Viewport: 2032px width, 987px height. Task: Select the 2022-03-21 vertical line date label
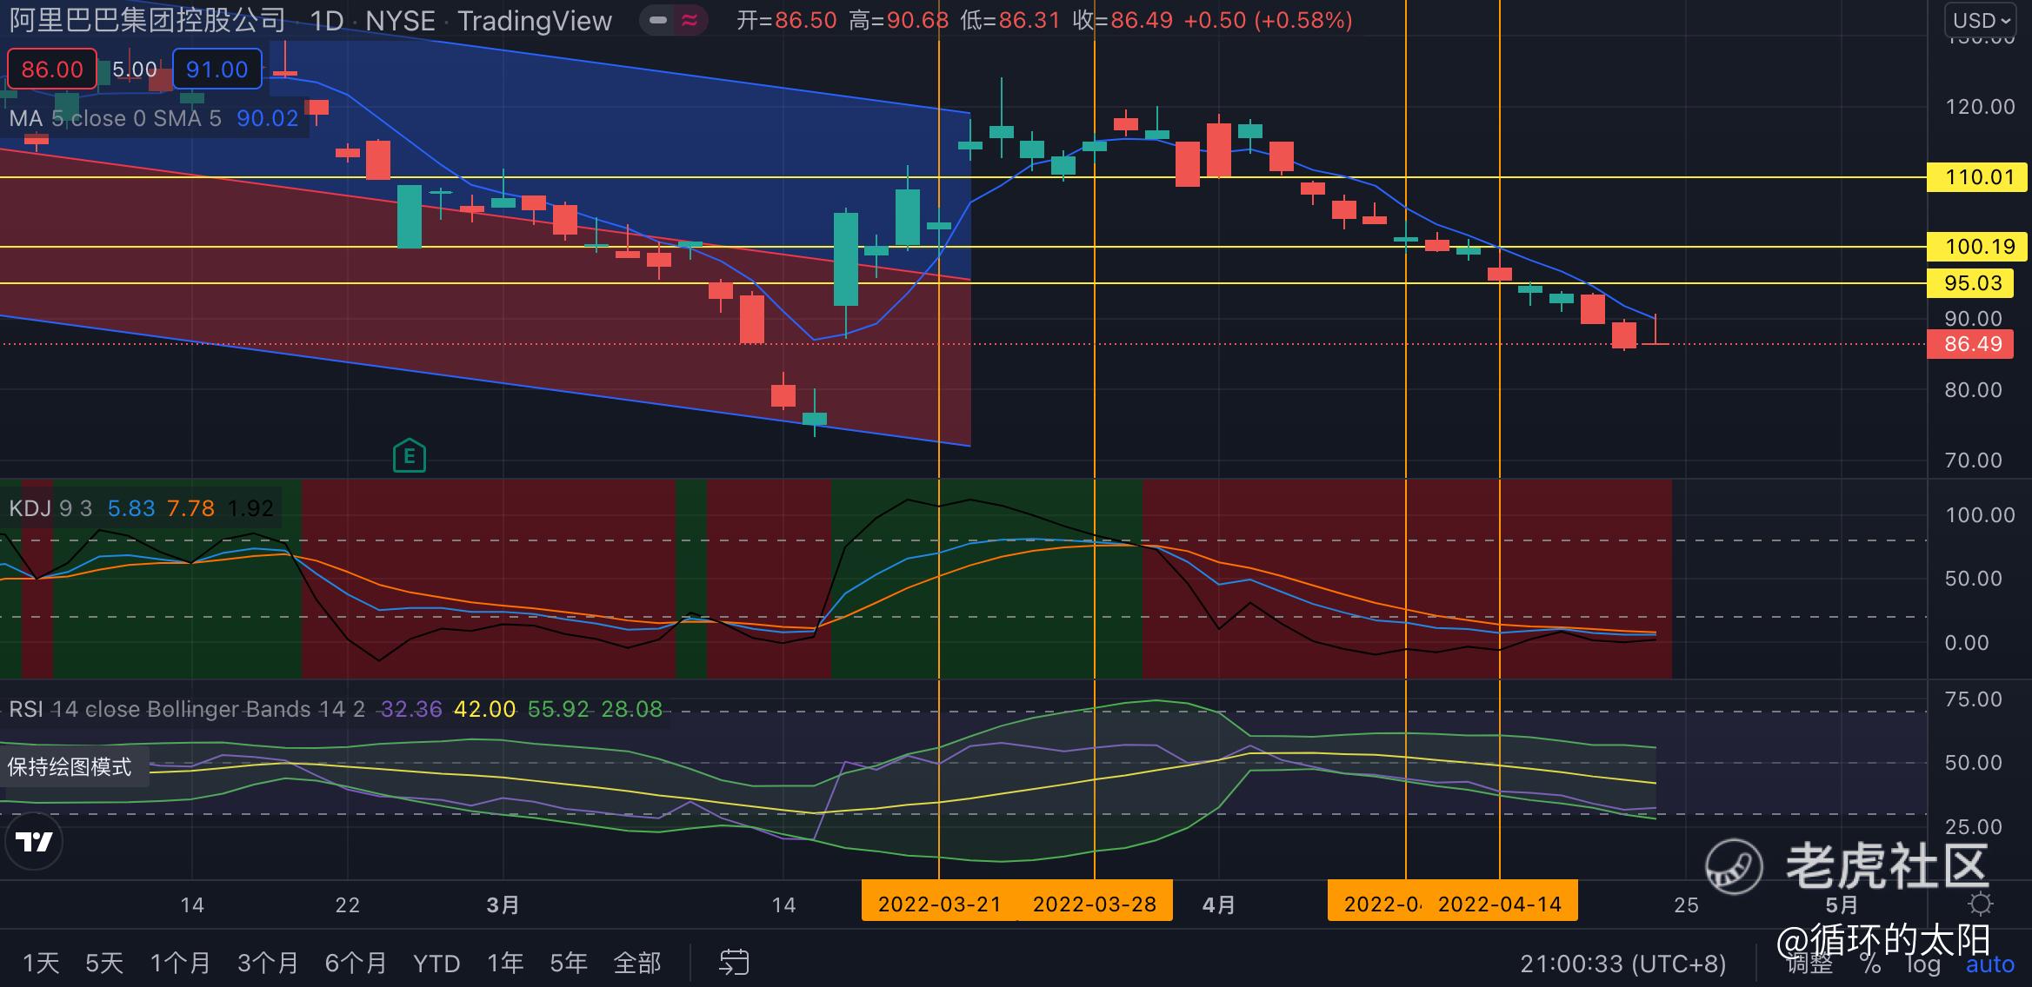tap(939, 904)
